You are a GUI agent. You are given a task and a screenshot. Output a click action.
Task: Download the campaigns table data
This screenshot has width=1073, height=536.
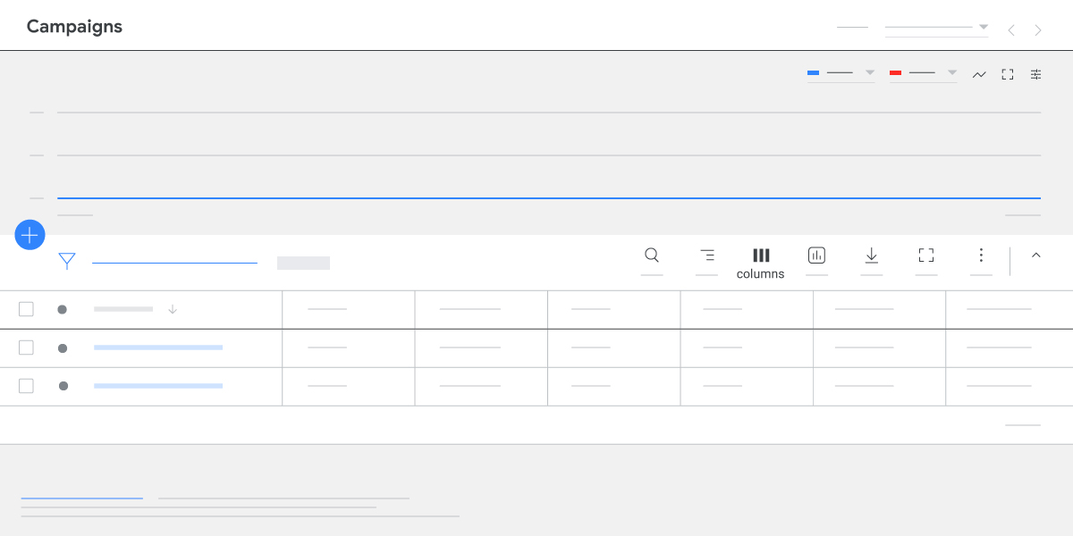click(872, 255)
